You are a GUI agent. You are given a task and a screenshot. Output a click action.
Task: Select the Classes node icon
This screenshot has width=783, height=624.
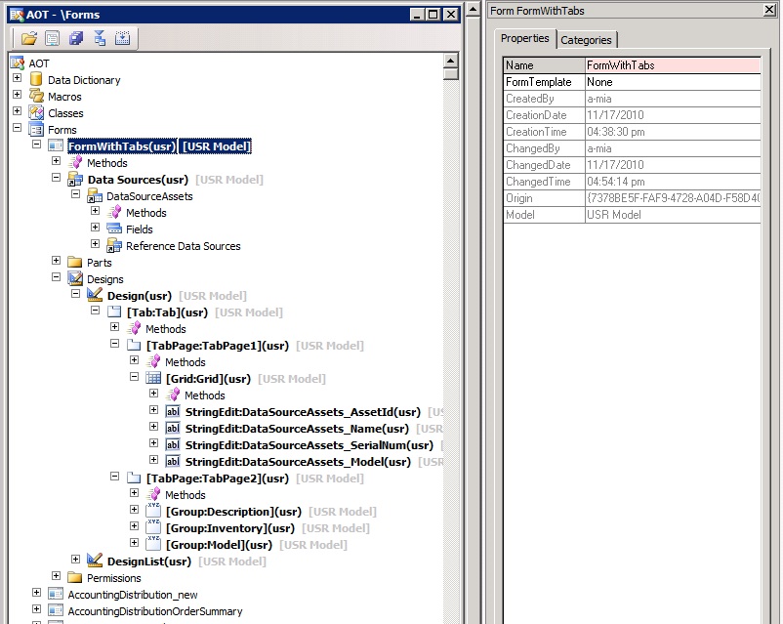36,113
